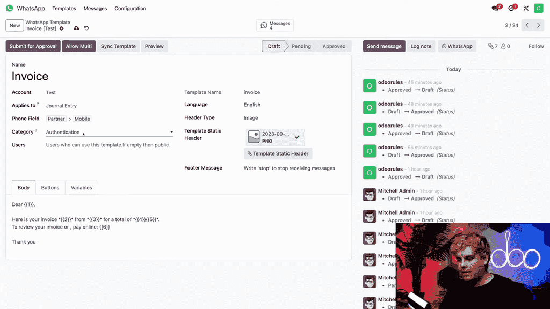Set status to Approved in status bar
The height and width of the screenshot is (309, 550).
[334, 46]
